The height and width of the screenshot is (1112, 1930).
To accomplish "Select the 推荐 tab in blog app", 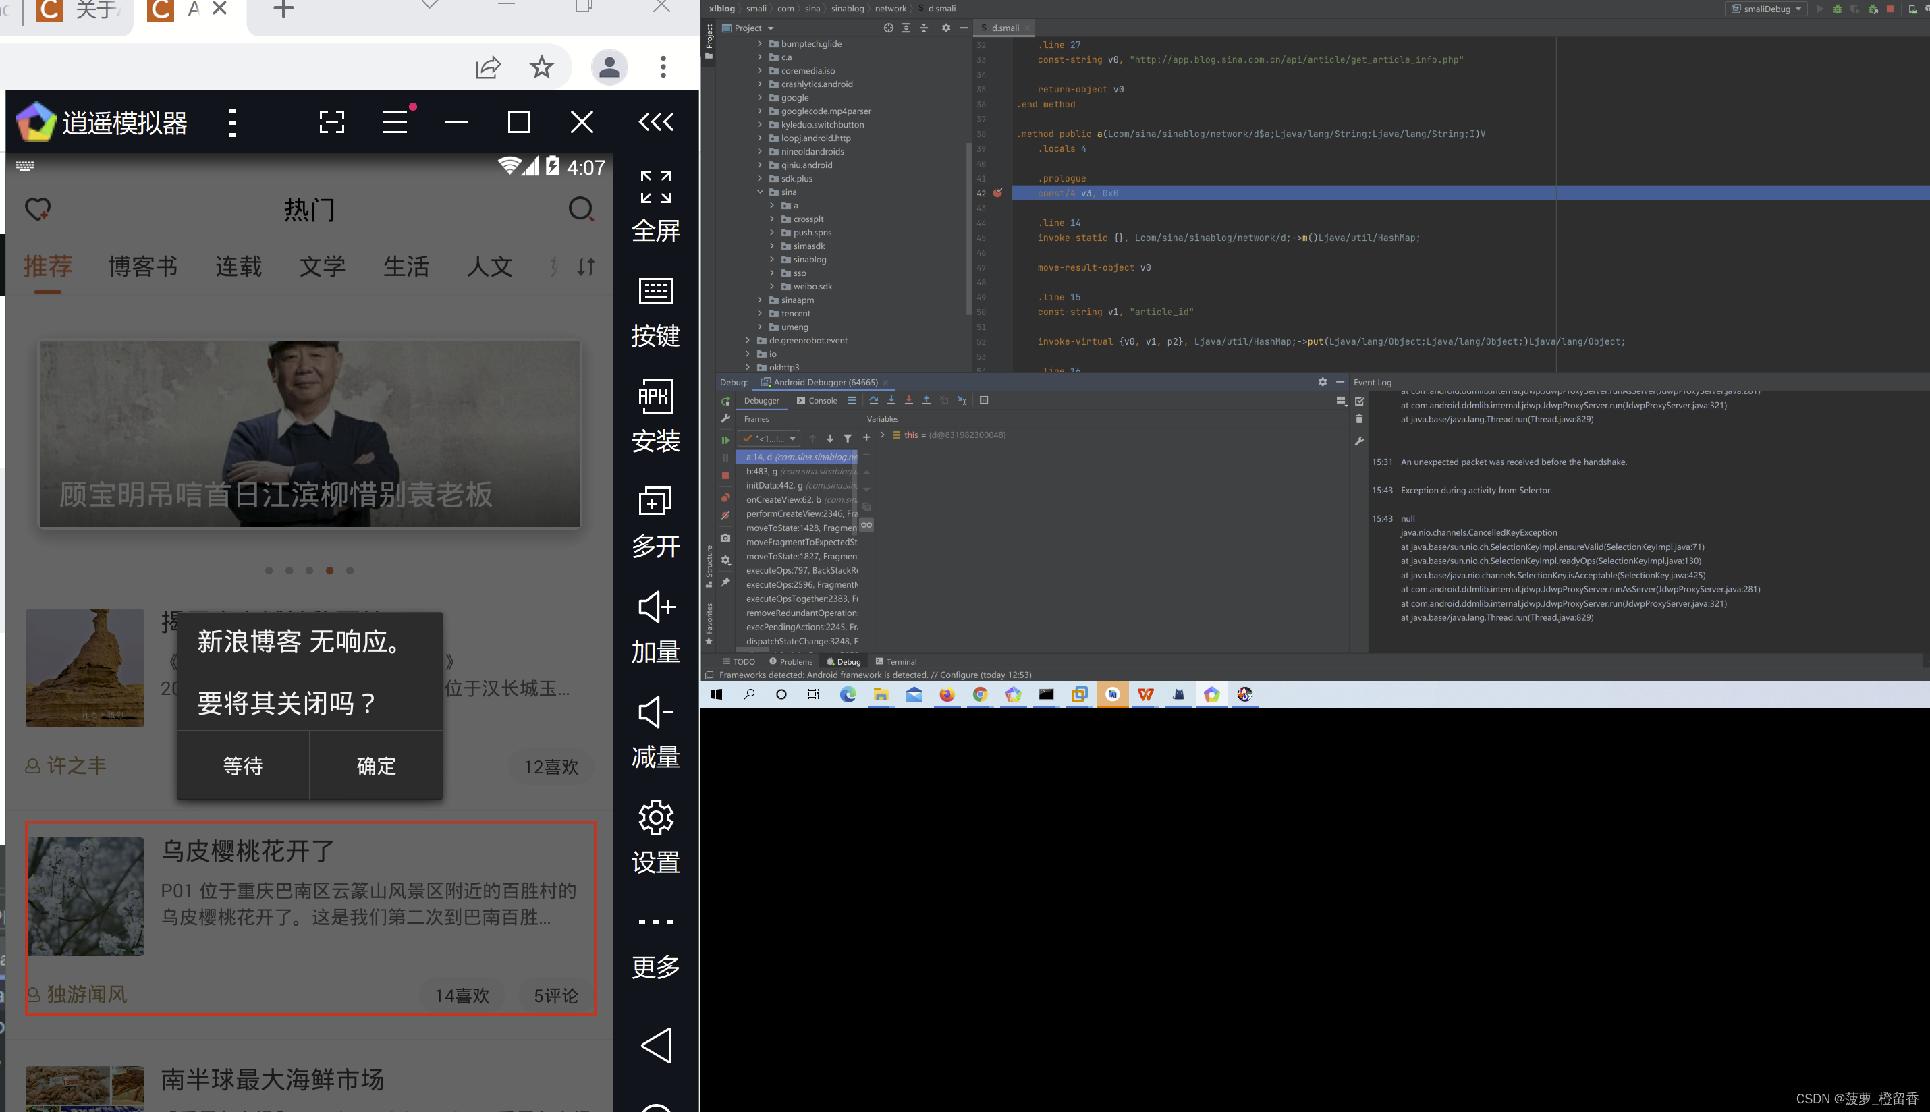I will (x=48, y=267).
